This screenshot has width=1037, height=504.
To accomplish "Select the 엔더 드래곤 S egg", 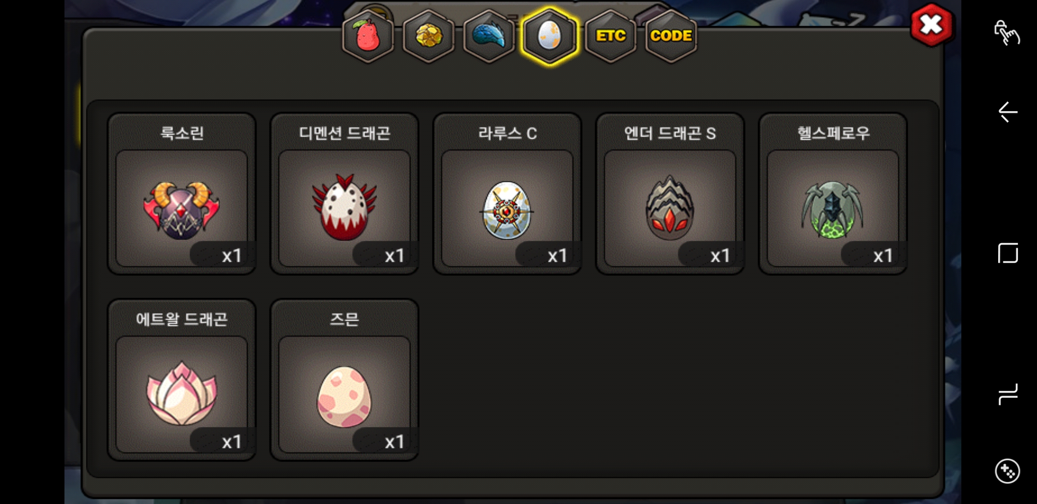I will [x=670, y=208].
